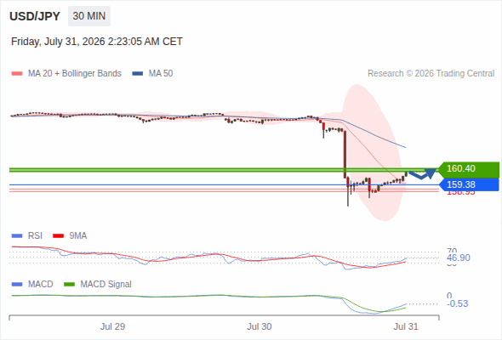Click the Jul 29 axis label
Image resolution: width=502 pixels, height=340 pixels.
click(112, 326)
